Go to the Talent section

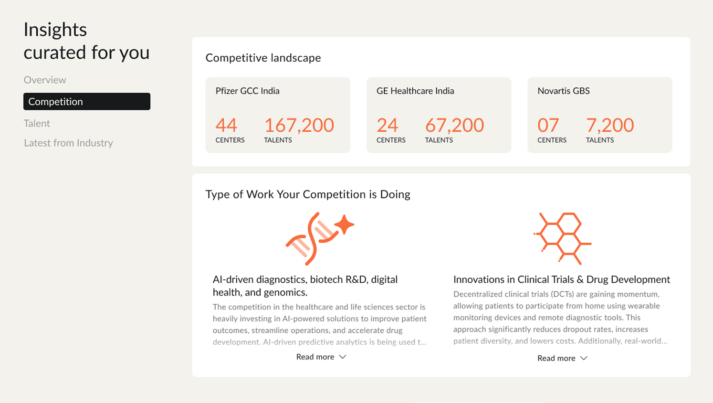click(x=37, y=123)
